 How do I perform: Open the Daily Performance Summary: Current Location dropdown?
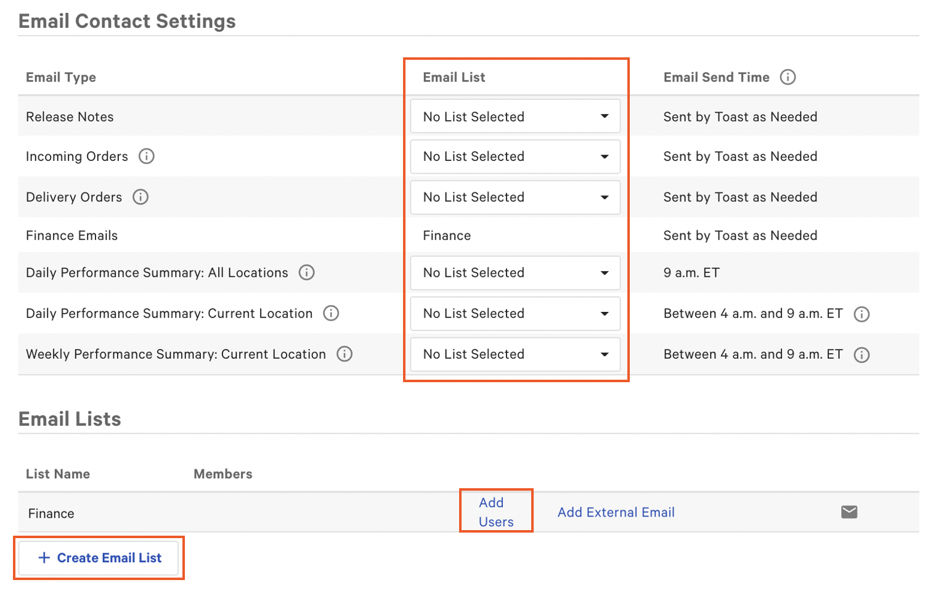(515, 314)
